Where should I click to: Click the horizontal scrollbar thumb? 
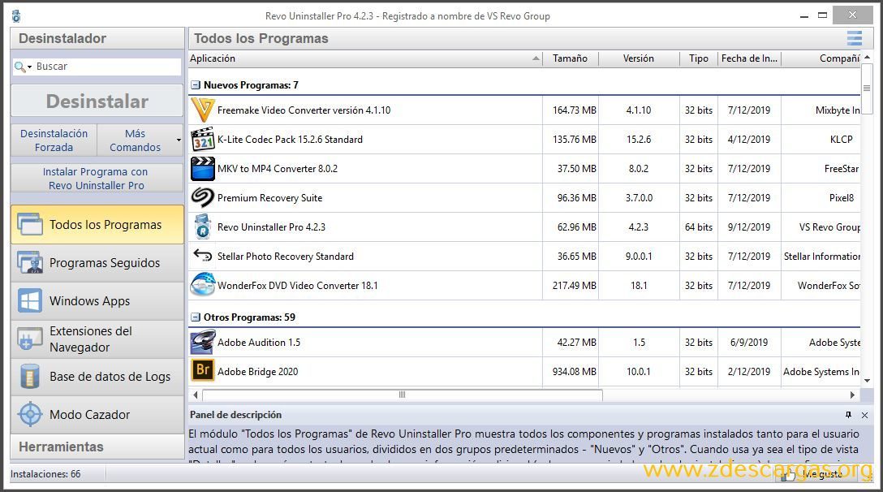pos(402,395)
